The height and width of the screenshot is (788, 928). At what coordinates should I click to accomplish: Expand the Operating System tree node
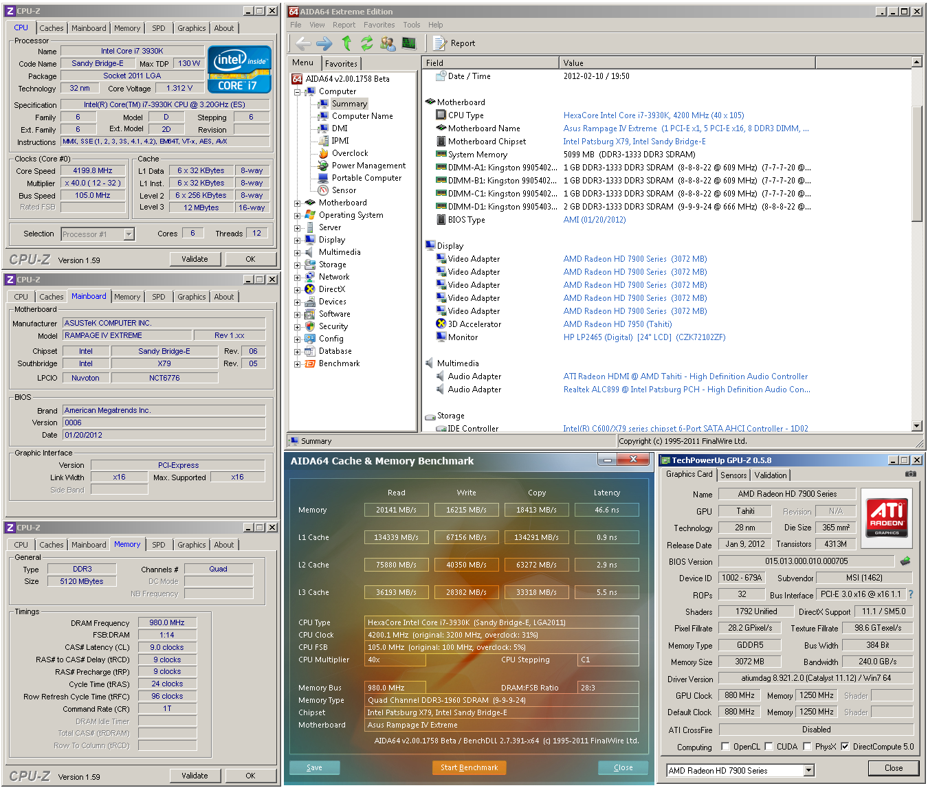[x=298, y=215]
